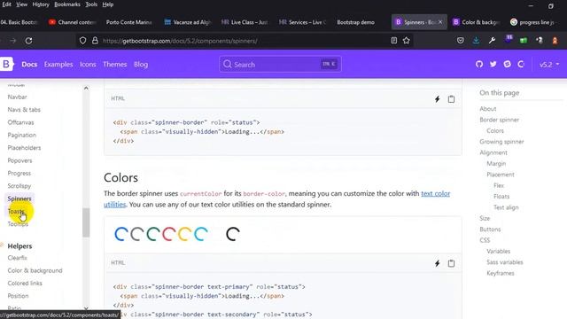Open Toasts in the sidebar
The image size is (567, 319).
coord(16,211)
